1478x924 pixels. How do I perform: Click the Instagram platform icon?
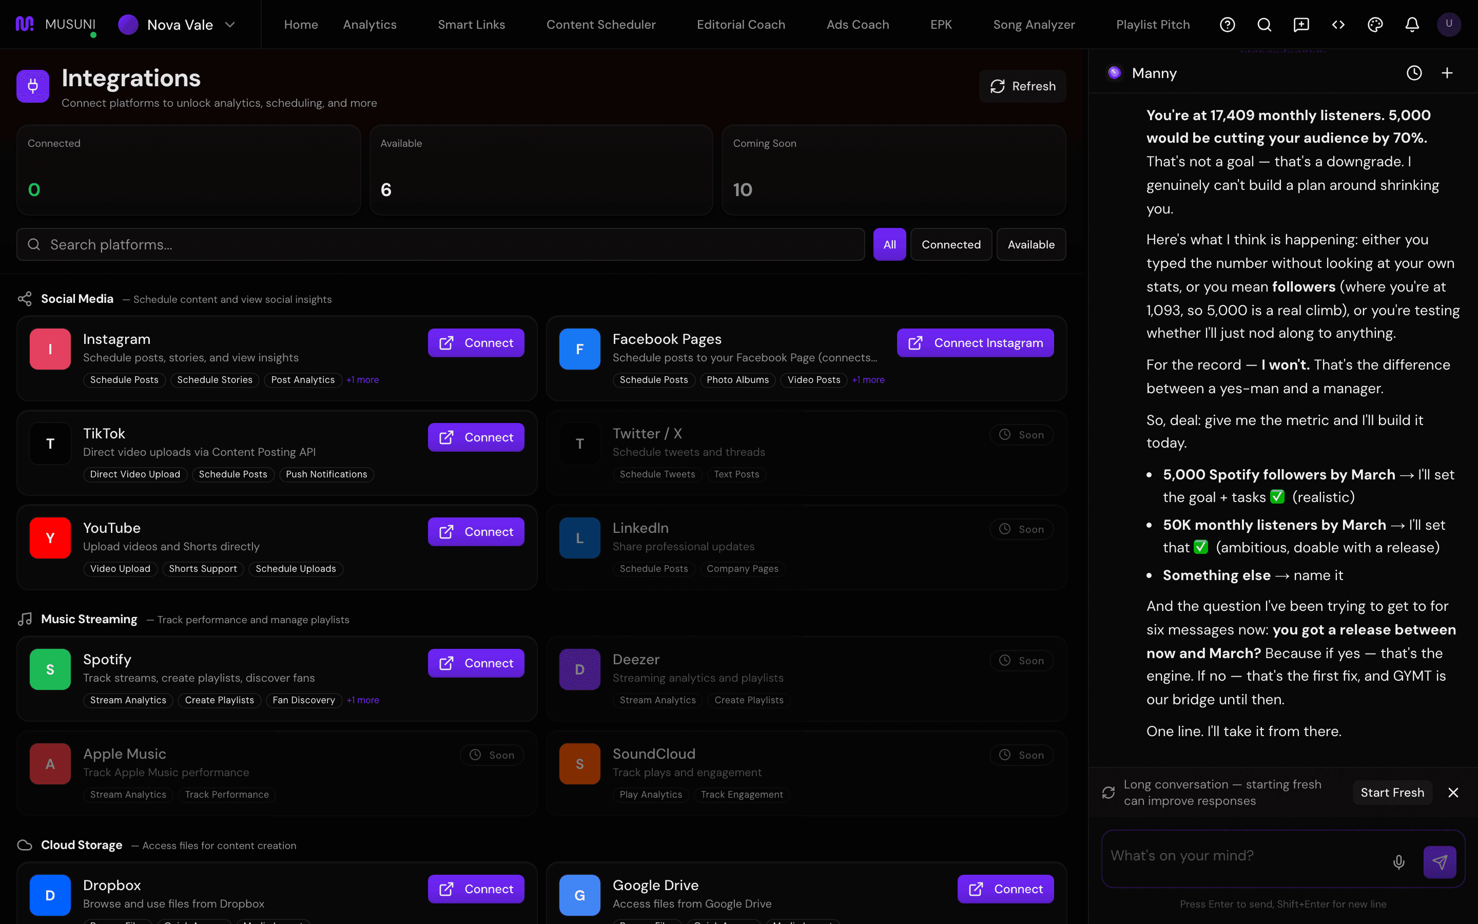[x=50, y=349]
